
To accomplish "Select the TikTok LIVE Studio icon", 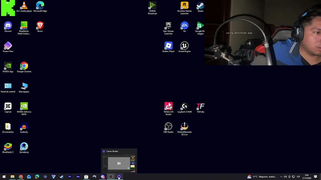I will (169, 109).
